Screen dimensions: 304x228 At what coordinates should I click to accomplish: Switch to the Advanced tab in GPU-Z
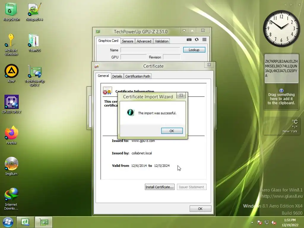[x=144, y=41]
